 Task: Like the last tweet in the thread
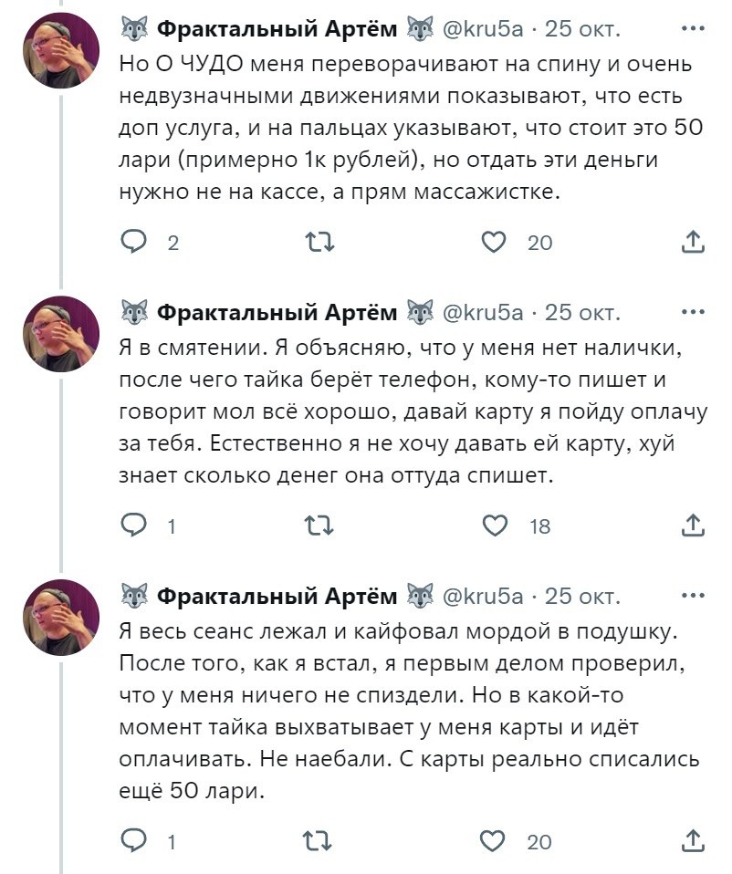point(494,840)
